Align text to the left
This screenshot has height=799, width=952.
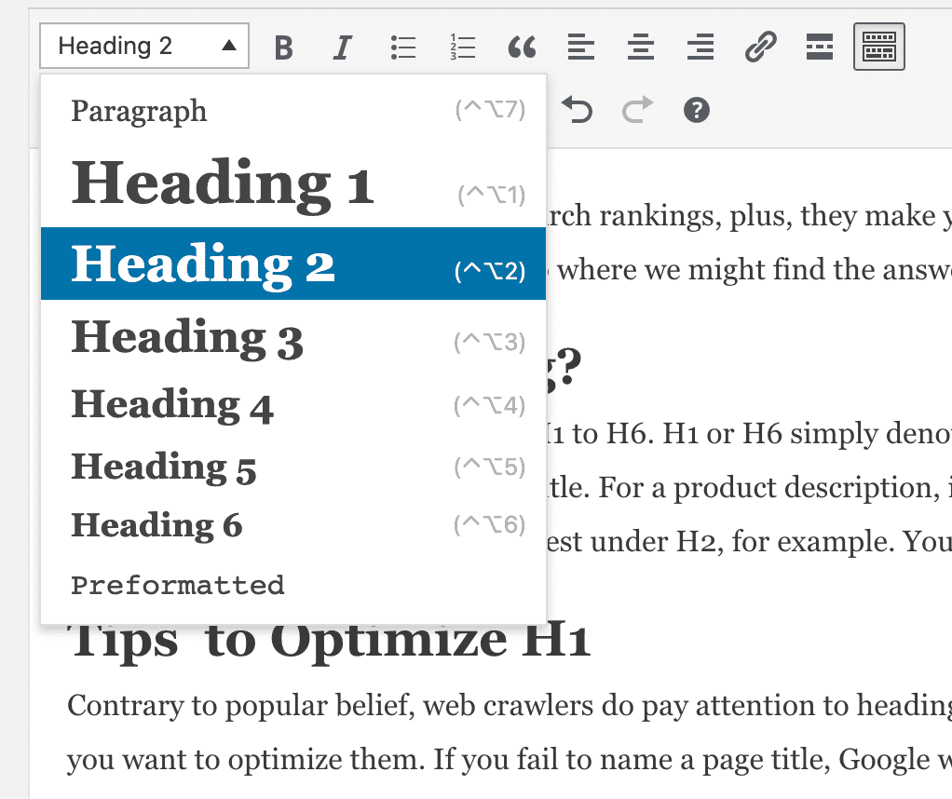coord(580,47)
